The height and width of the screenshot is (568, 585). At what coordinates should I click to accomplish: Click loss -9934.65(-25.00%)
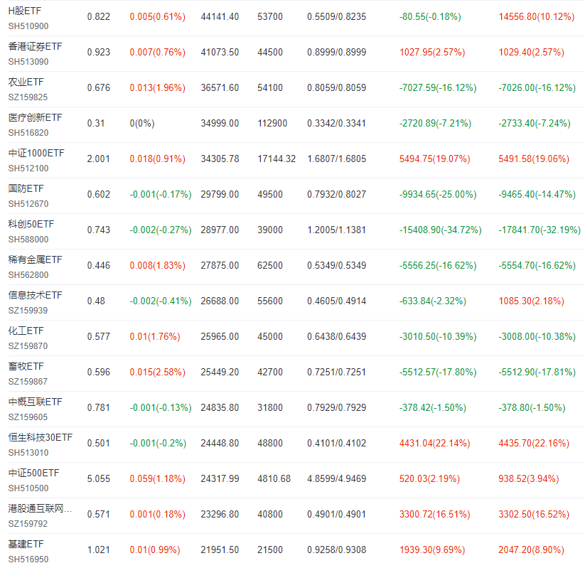click(438, 195)
